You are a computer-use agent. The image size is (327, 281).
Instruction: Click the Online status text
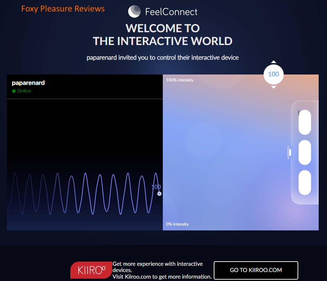click(24, 91)
